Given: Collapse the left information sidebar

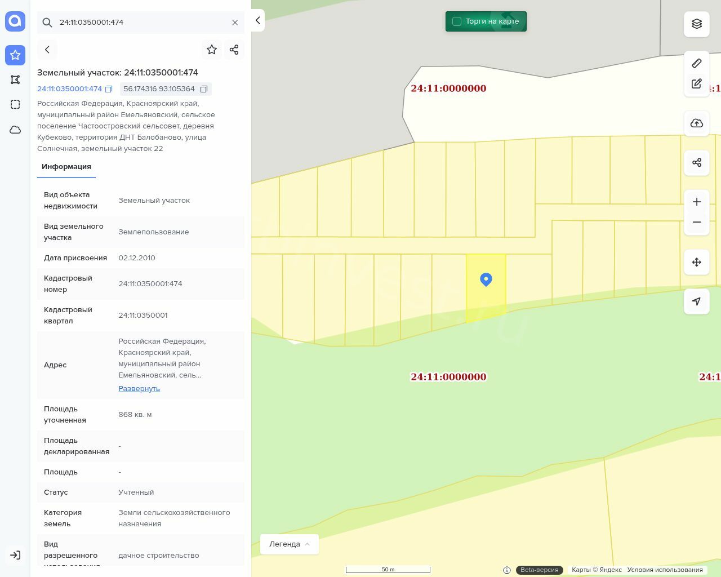Looking at the screenshot, I should (257, 21).
